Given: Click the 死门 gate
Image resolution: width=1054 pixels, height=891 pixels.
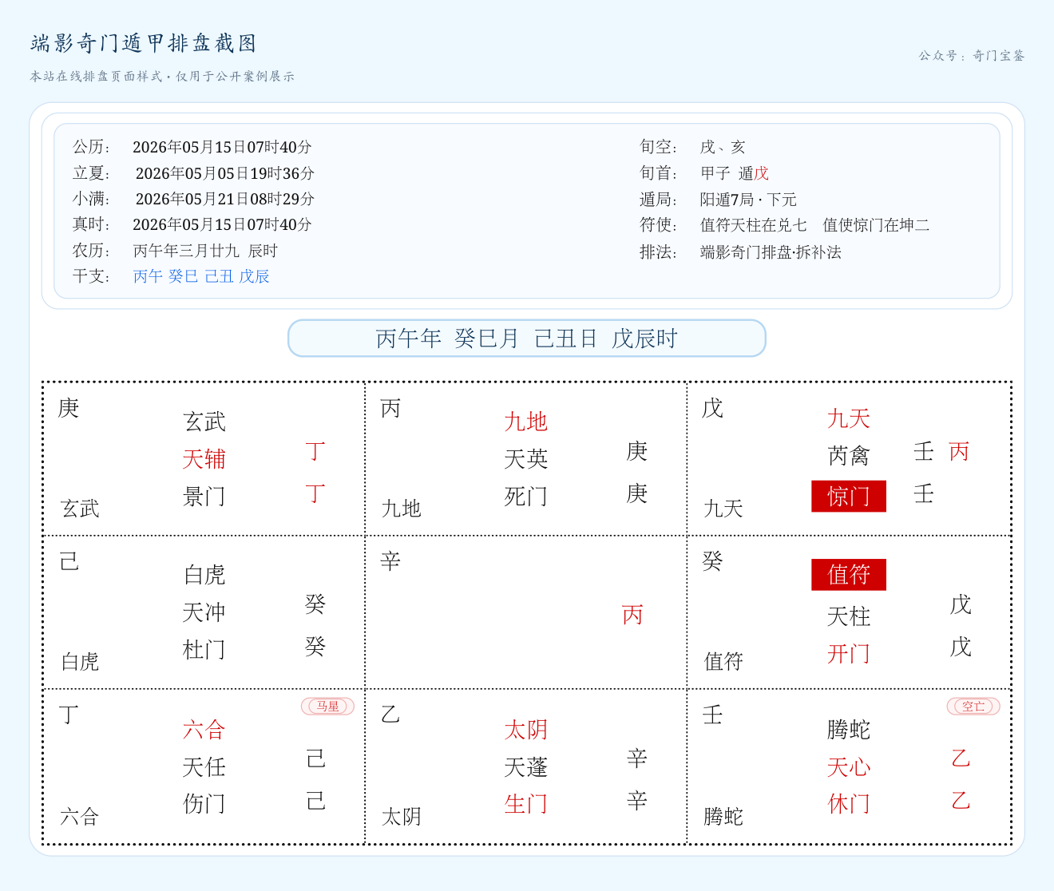Looking at the screenshot, I should (526, 497).
